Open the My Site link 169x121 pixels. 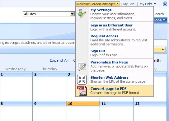[129, 4]
